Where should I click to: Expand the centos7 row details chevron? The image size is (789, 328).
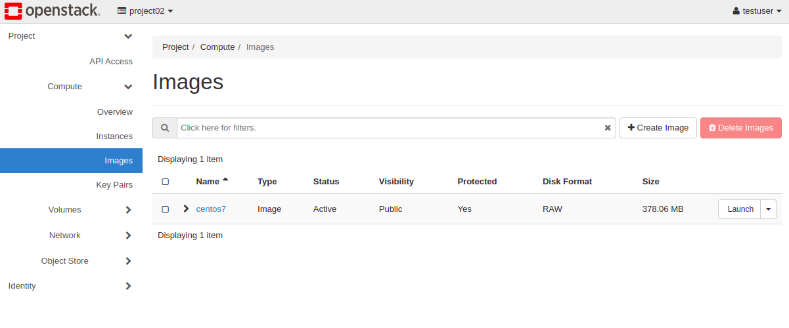coord(186,209)
